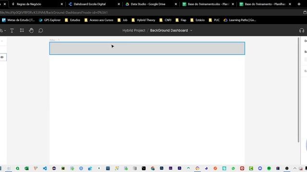Click the Hybrid Project breadcrumb

pyautogui.click(x=134, y=31)
